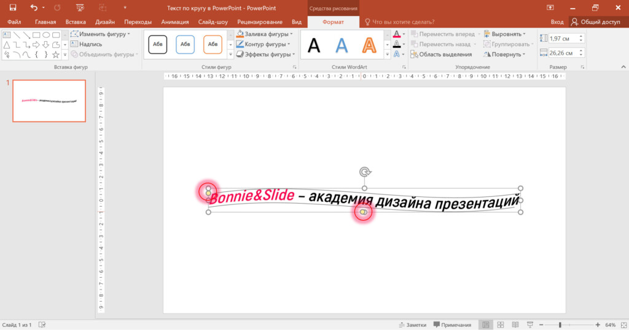The height and width of the screenshot is (330, 629).
Task: Click the Вход sign-in link
Action: click(x=557, y=22)
